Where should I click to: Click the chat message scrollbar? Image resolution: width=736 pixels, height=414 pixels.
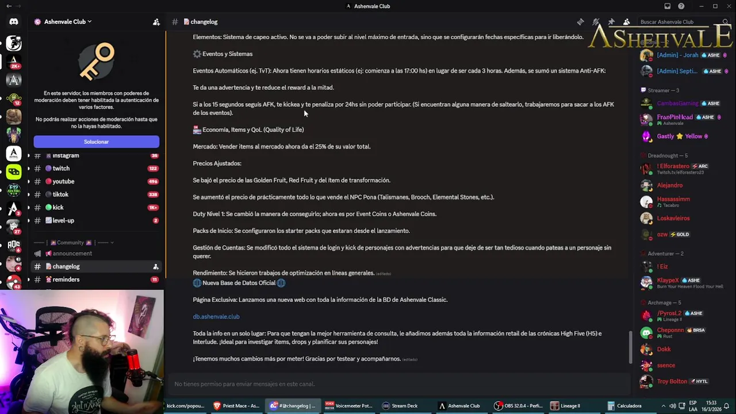pyautogui.click(x=630, y=345)
